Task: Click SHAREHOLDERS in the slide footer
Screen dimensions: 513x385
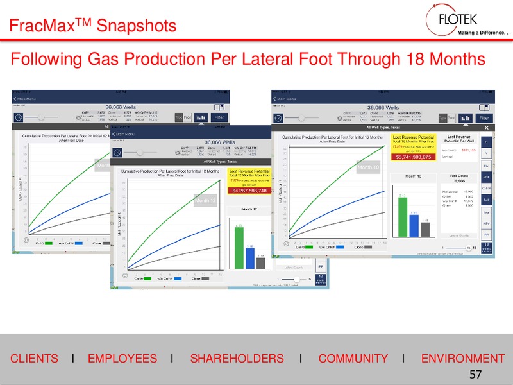Action: coord(237,358)
